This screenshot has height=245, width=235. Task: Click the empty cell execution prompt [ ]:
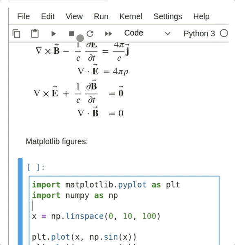(36, 167)
